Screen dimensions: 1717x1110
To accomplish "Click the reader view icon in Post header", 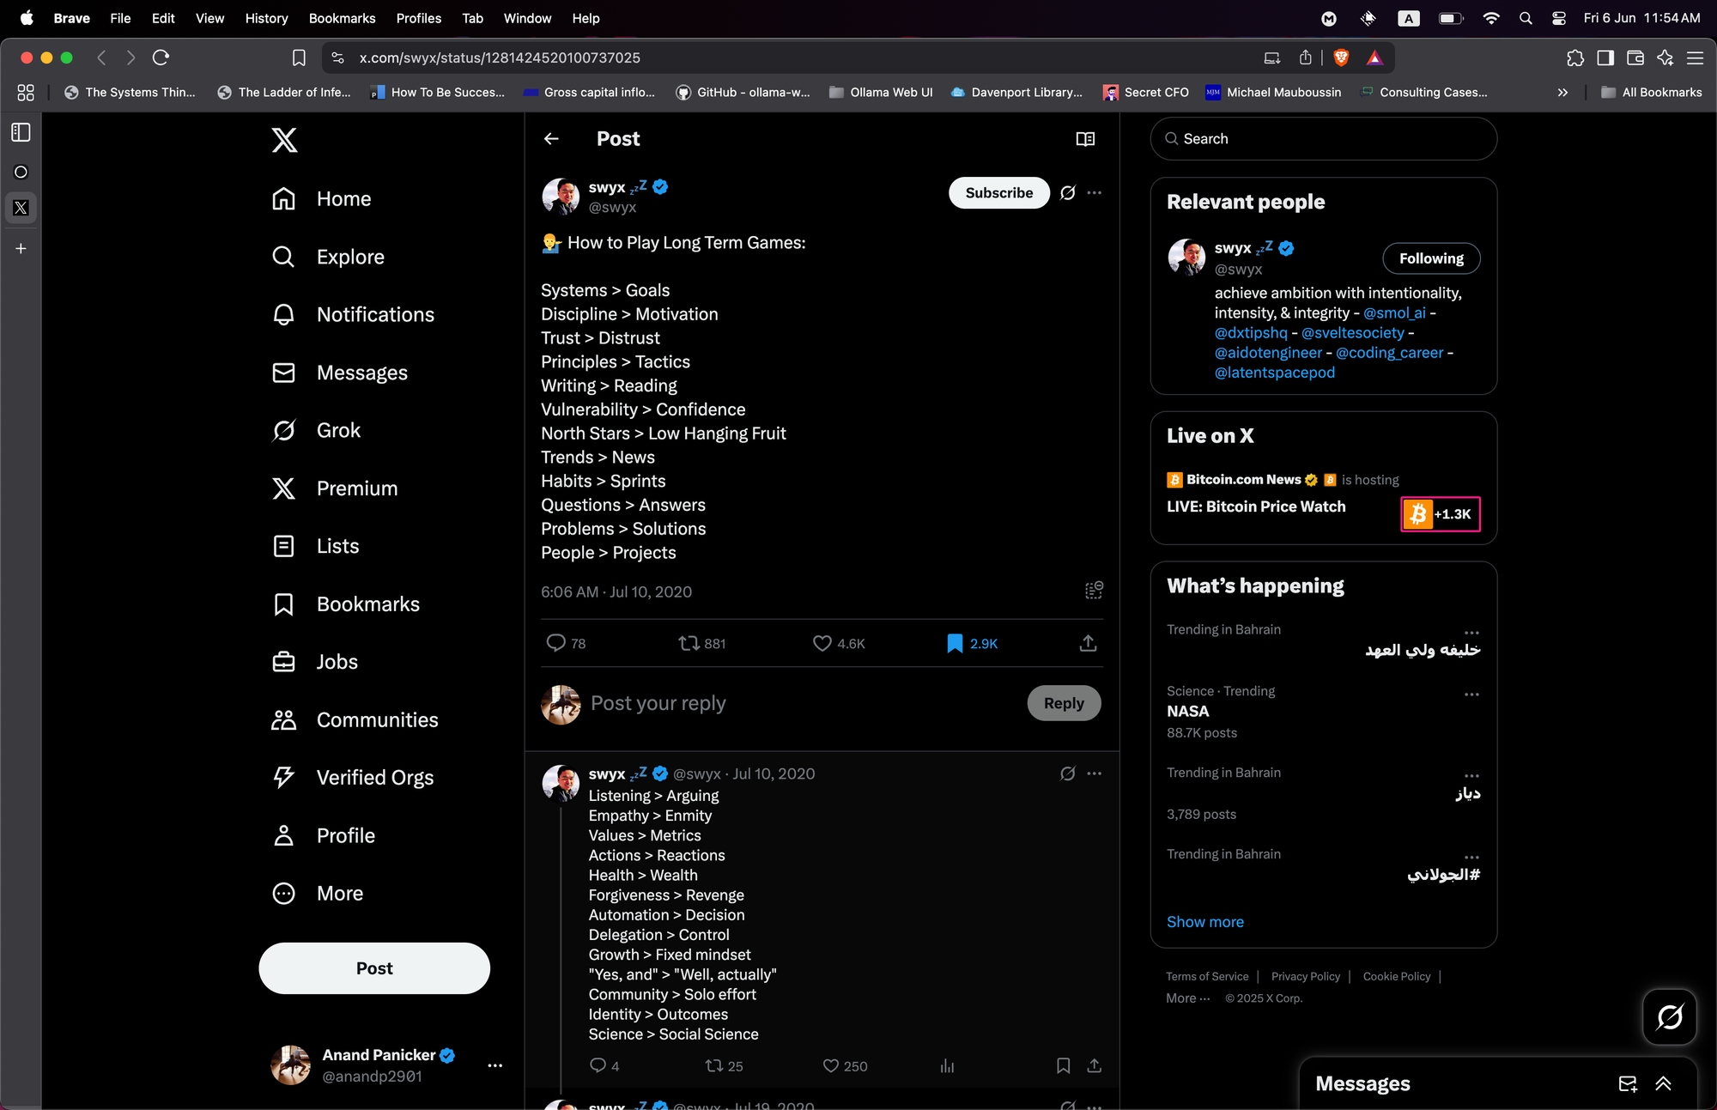I will [1085, 139].
